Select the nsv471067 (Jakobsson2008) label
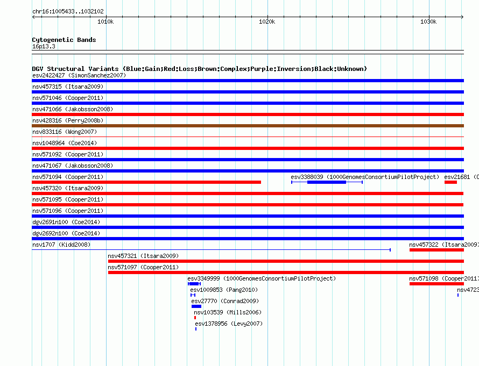The width and height of the screenshot is (479, 366). pos(73,166)
